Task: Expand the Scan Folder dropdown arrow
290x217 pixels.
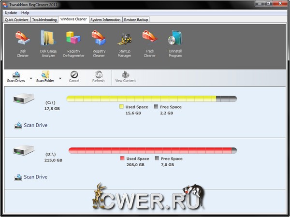Action: [x=60, y=77]
